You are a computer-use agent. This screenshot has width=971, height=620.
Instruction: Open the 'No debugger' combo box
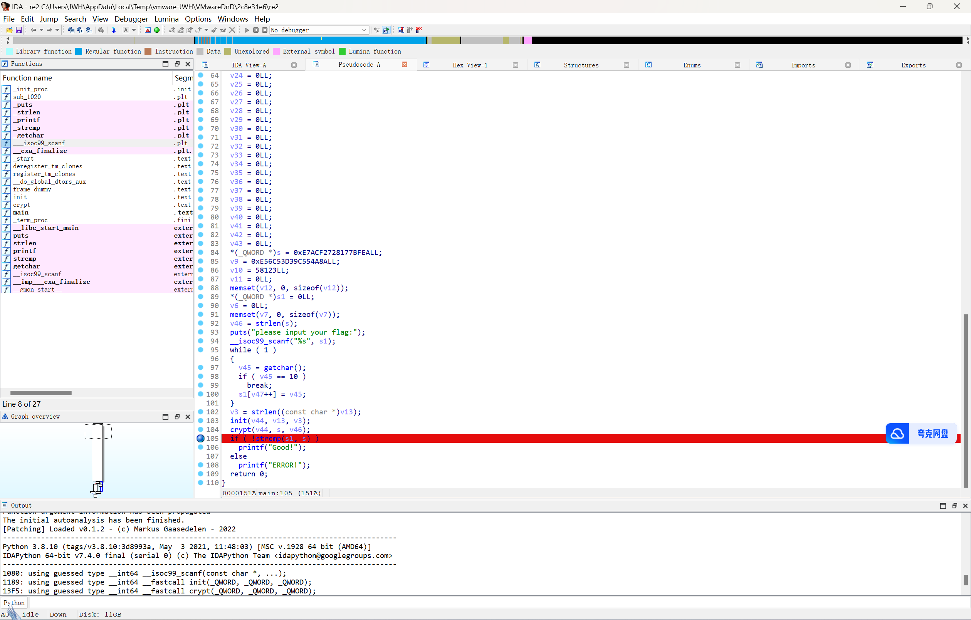[x=319, y=30]
